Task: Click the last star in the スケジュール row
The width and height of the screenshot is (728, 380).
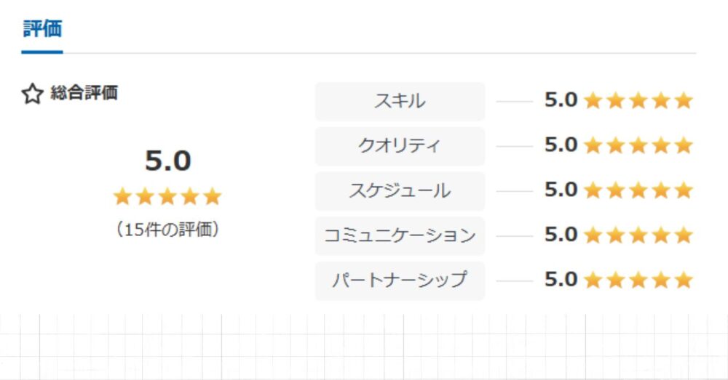Action: (x=684, y=190)
